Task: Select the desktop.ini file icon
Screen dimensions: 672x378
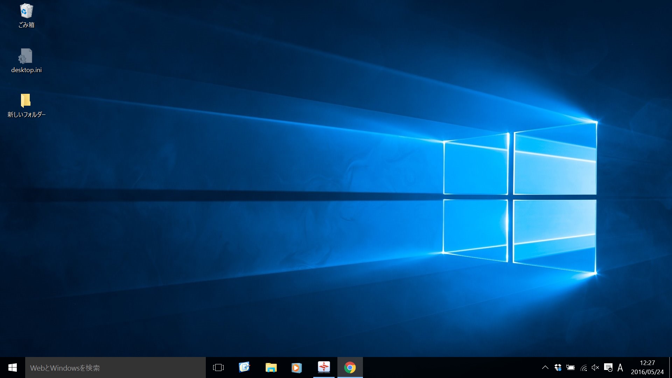Action: (x=26, y=61)
